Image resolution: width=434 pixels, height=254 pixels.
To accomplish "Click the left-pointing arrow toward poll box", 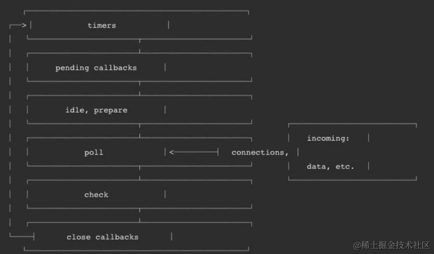I will coord(173,152).
